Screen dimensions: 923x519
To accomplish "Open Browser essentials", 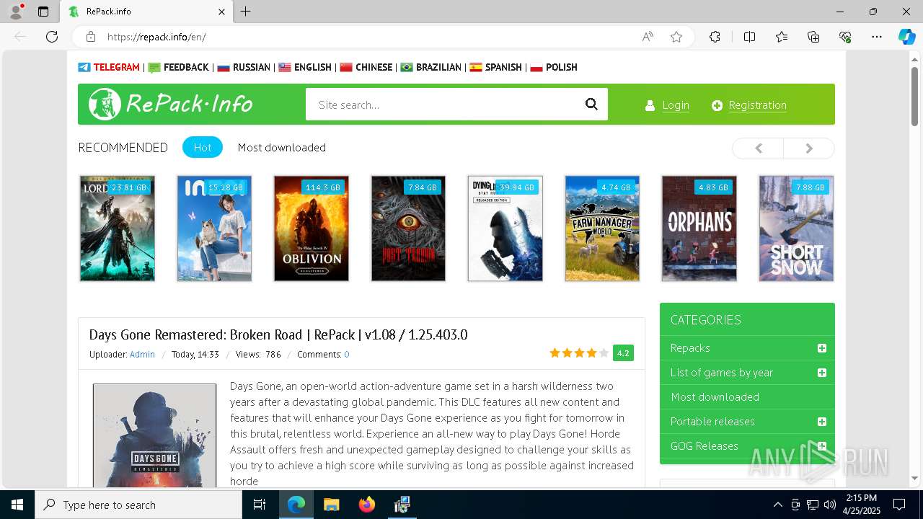I will (845, 37).
